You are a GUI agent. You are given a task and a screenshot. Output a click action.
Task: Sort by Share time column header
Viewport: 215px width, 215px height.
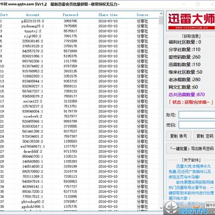(x=108, y=15)
